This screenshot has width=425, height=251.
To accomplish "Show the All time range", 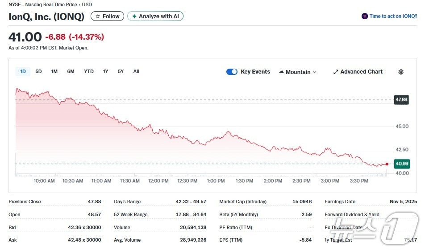I will click(x=136, y=71).
